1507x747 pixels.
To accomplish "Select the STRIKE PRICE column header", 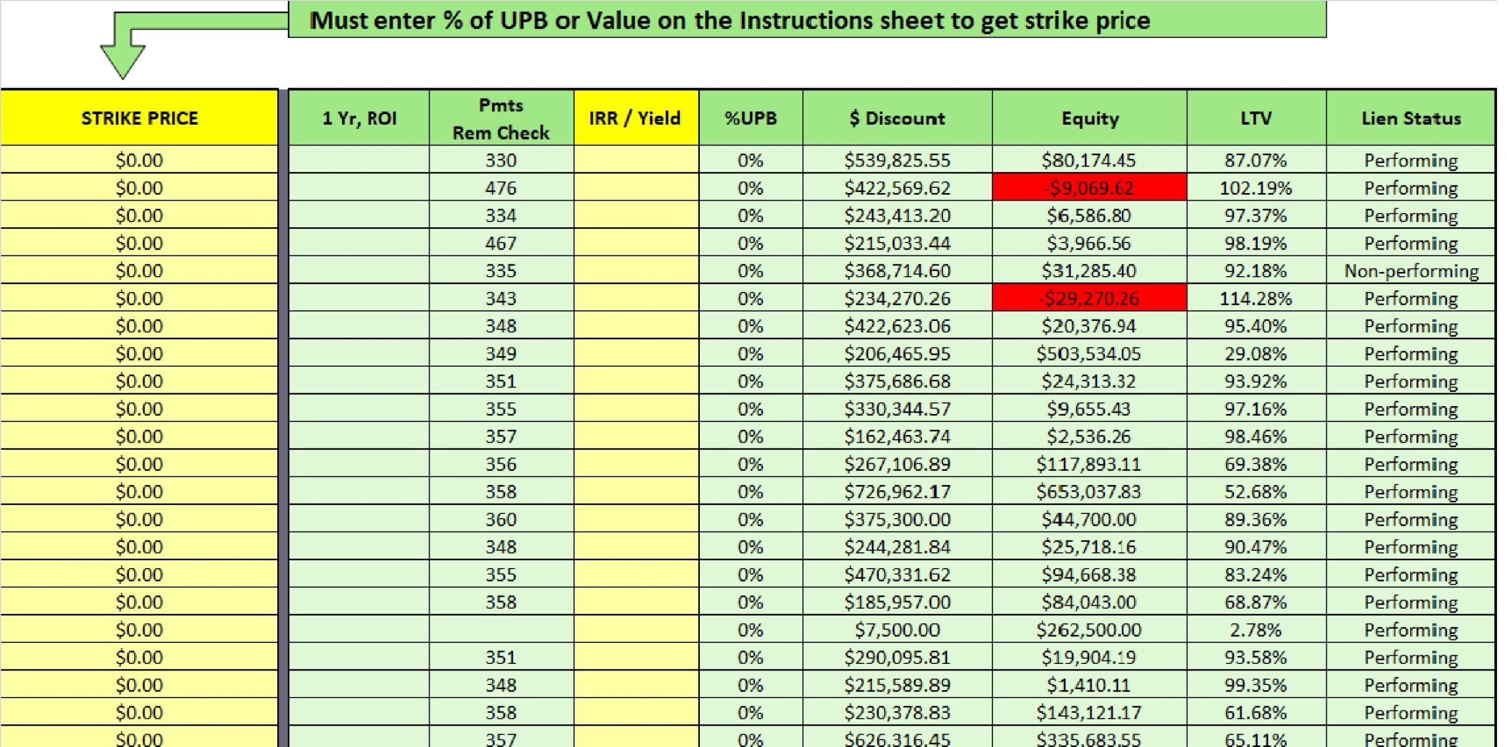I will (140, 118).
